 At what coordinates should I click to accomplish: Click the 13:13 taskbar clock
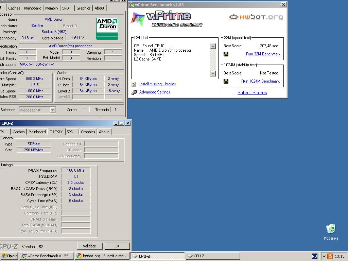coord(340,256)
